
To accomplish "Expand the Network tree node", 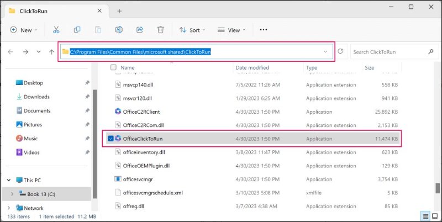I will pos(9,208).
